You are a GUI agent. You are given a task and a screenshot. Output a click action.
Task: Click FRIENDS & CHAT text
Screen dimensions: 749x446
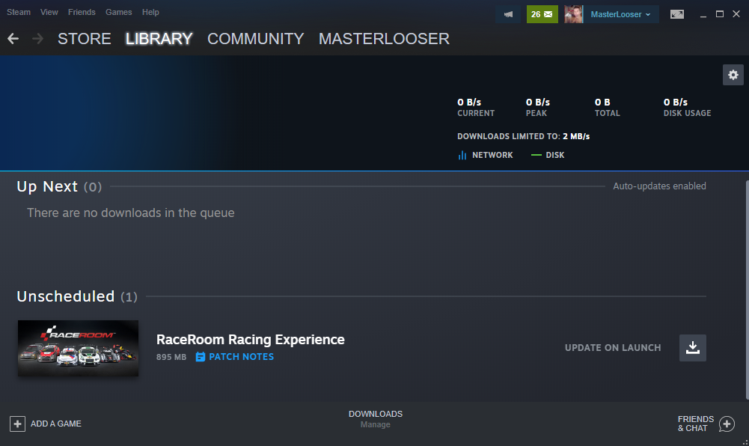696,424
